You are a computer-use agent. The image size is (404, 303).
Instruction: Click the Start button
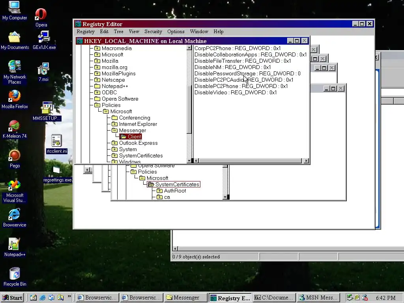pyautogui.click(x=12, y=298)
